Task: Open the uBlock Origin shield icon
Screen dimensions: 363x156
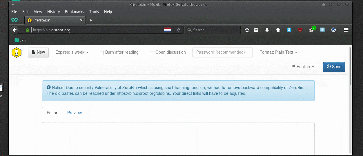Action: tap(300, 30)
